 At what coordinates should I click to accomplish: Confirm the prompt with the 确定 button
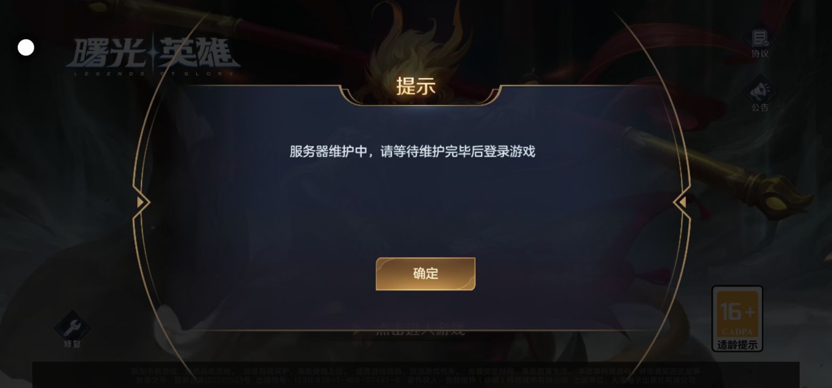tap(425, 274)
